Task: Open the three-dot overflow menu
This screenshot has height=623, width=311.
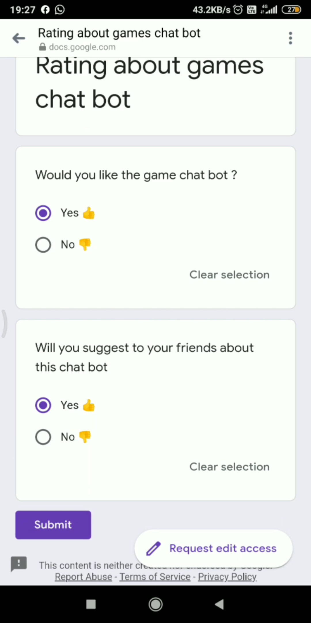Action: (x=290, y=38)
